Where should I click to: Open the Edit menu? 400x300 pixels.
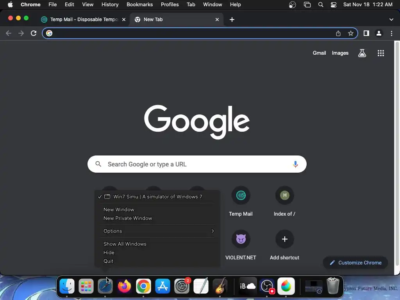click(x=70, y=5)
